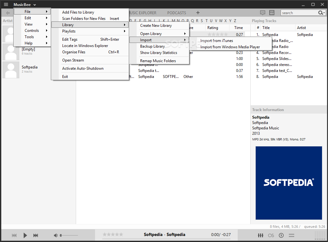
Task: Add a new tab with plus icon
Action: tap(198, 13)
